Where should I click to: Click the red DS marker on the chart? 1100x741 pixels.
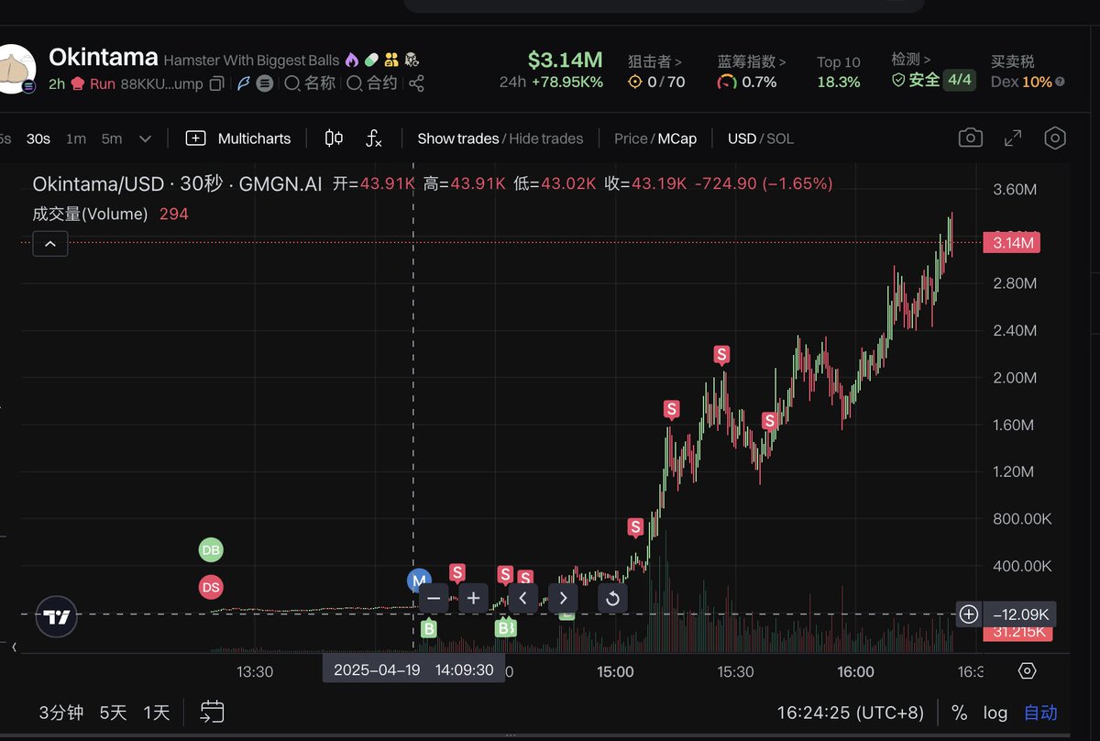(x=211, y=587)
